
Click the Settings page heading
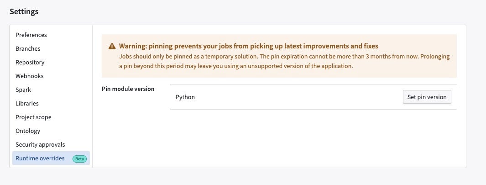[24, 11]
